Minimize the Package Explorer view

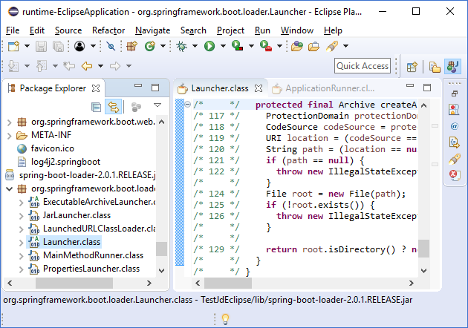click(138, 85)
